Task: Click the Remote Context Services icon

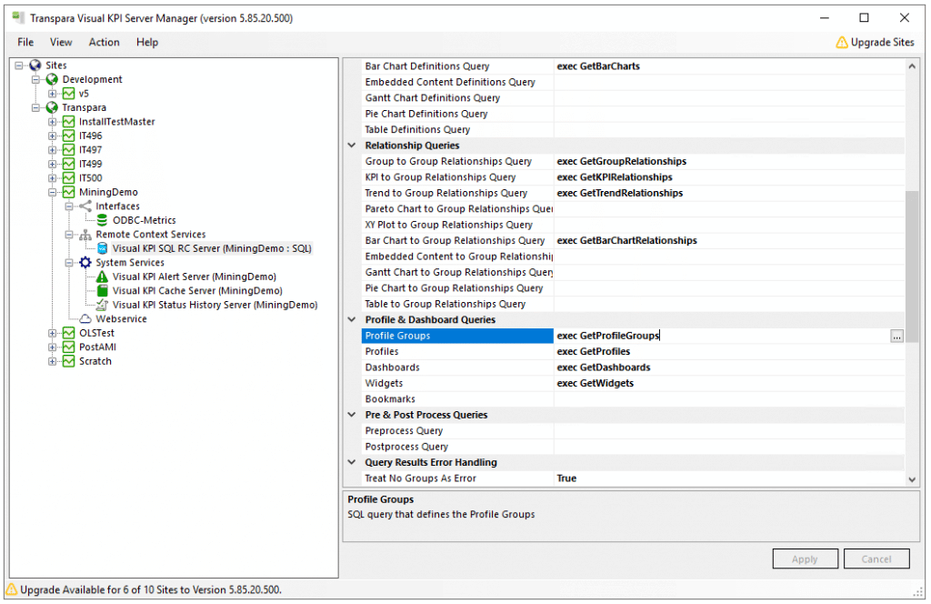Action: coord(85,235)
